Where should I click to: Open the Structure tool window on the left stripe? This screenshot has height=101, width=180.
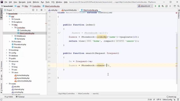coord(1,66)
